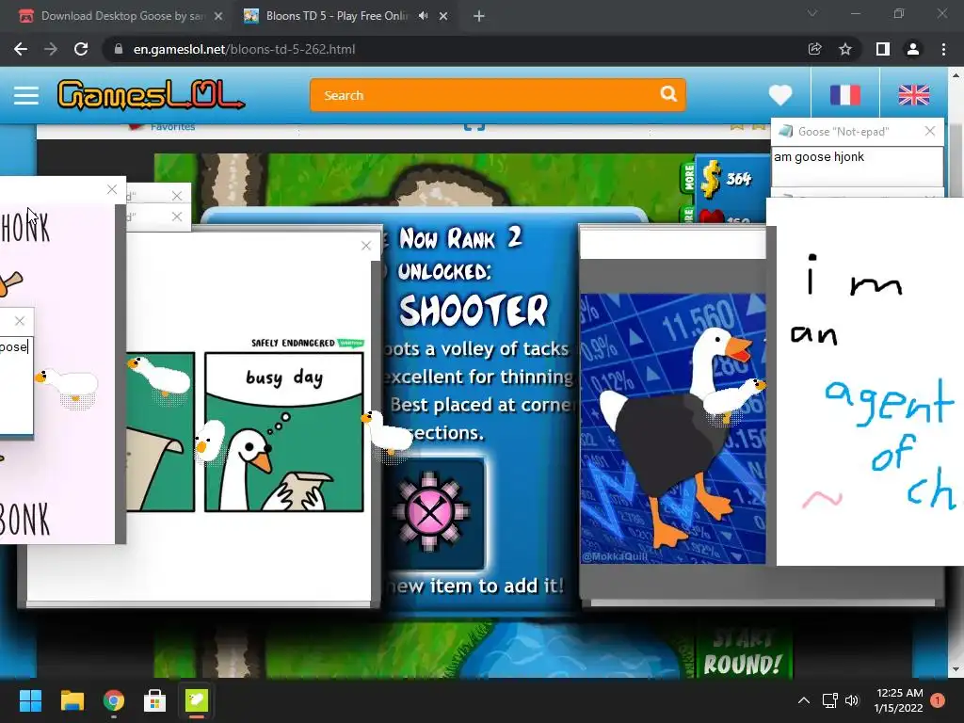This screenshot has width=964, height=723.
Task: Click the address bar URL
Action: coord(244,49)
